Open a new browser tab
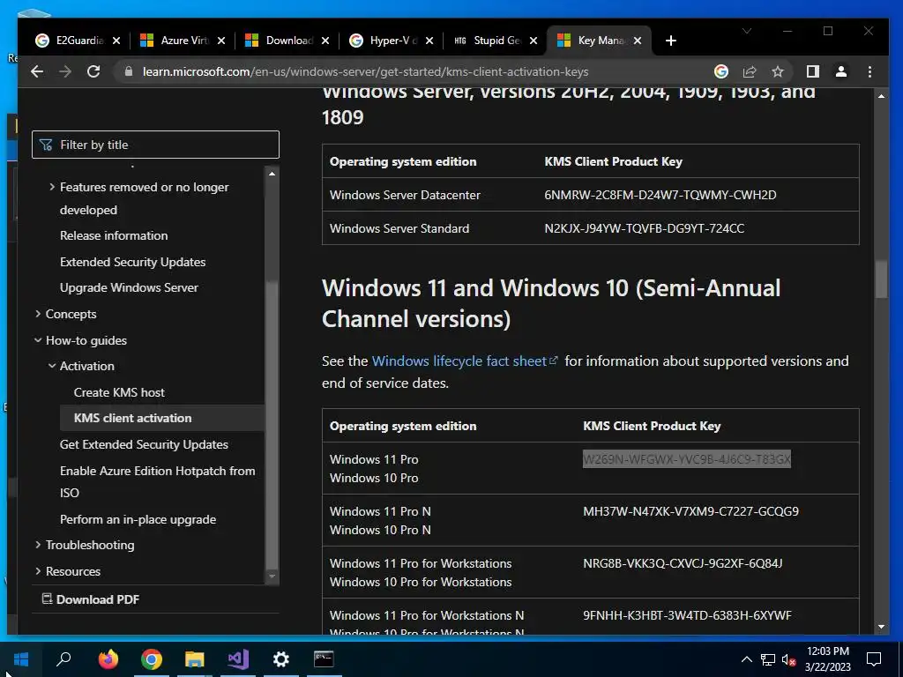903x677 pixels. click(670, 41)
